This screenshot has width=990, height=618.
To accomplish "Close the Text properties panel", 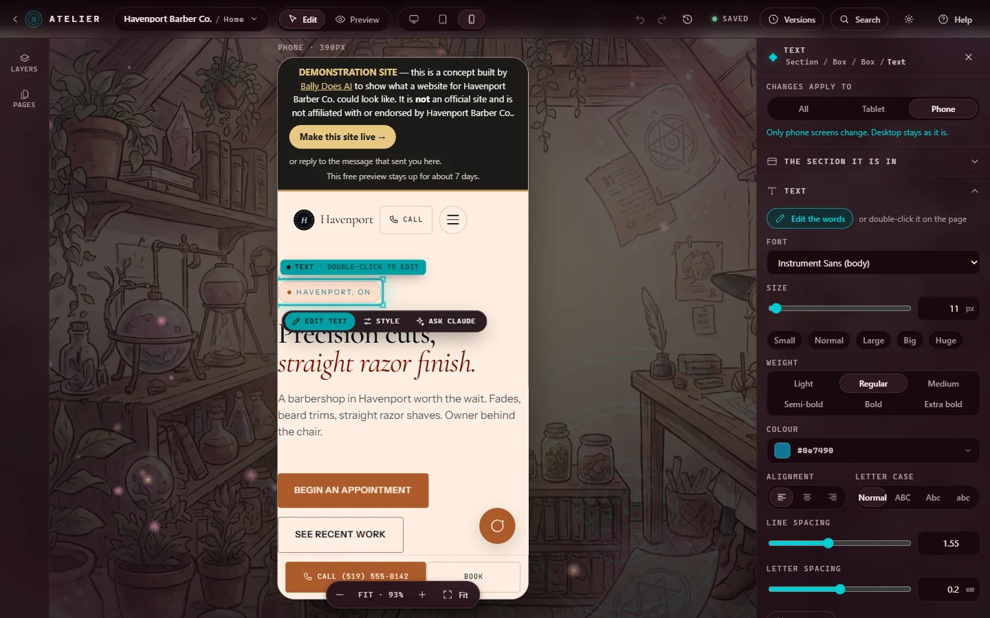I will tap(969, 57).
